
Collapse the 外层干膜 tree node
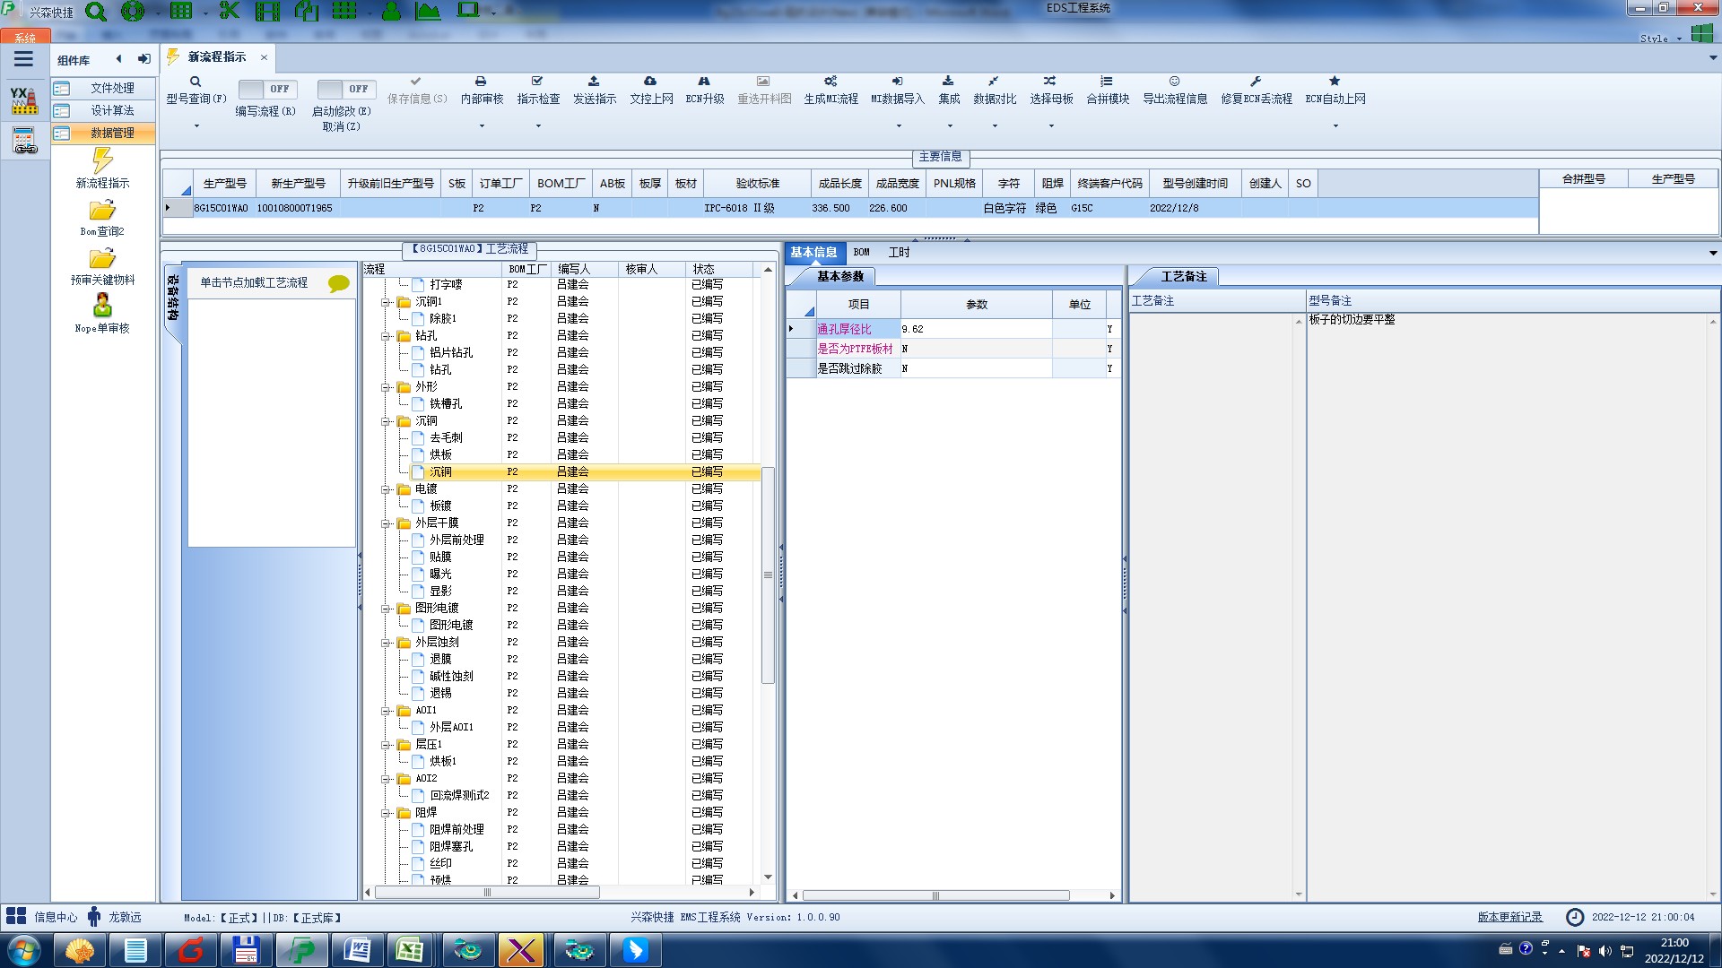(x=386, y=523)
